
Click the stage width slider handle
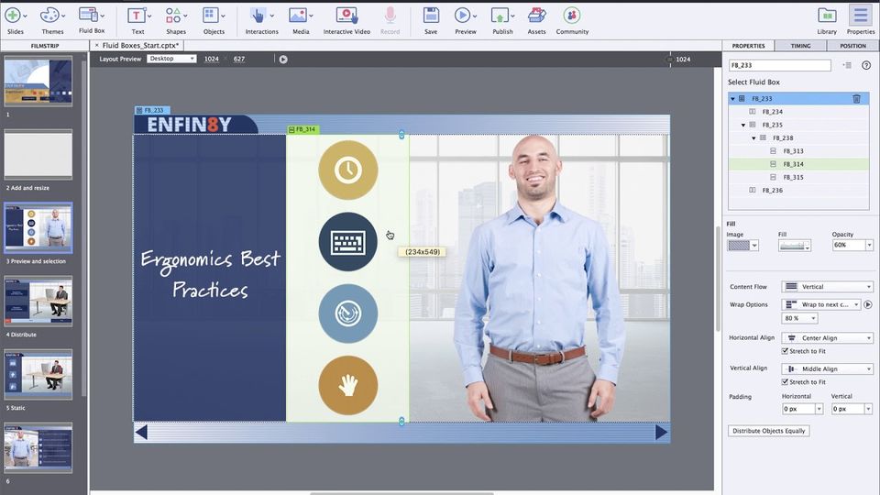pos(670,59)
